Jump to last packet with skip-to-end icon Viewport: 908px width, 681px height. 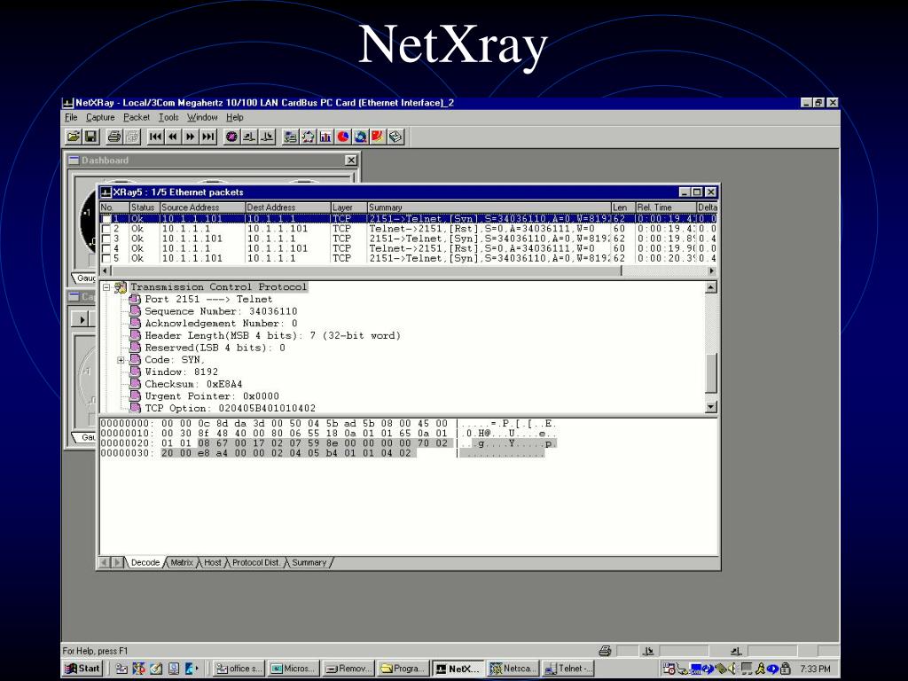pyautogui.click(x=207, y=137)
